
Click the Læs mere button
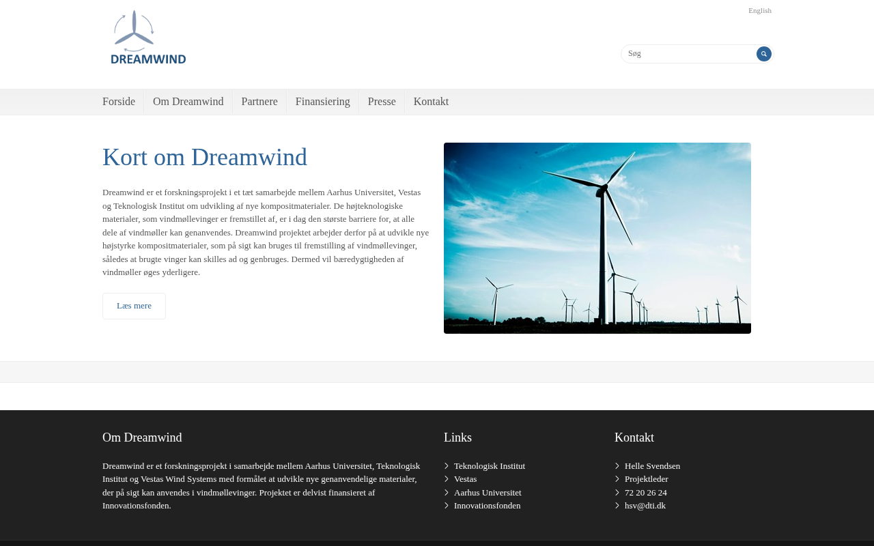(134, 306)
